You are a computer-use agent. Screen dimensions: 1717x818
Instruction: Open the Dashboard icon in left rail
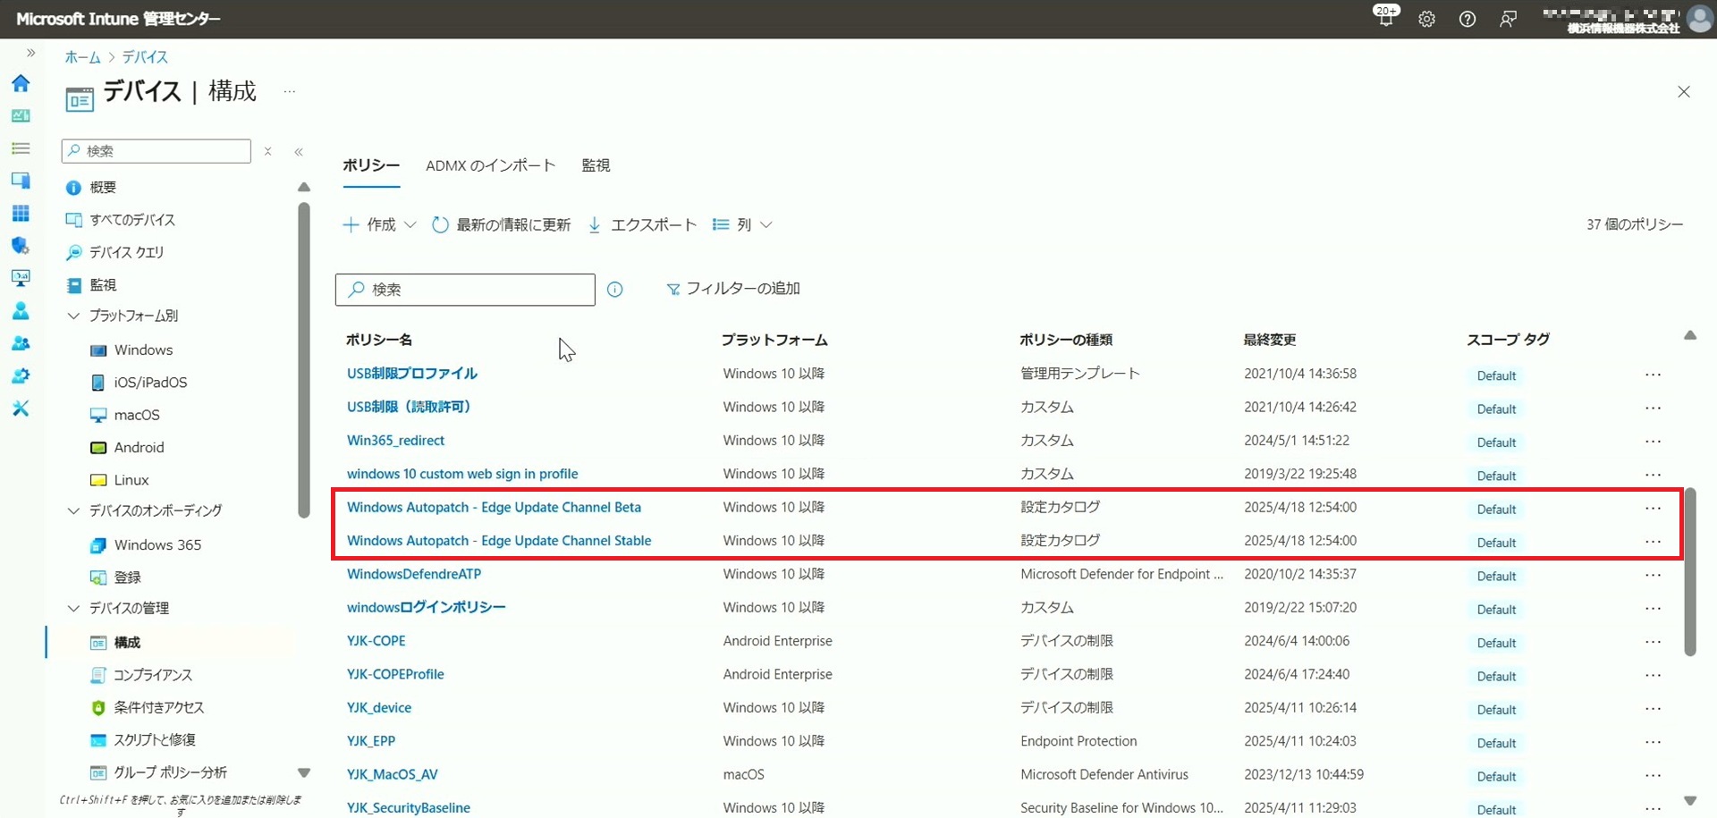[x=21, y=115]
